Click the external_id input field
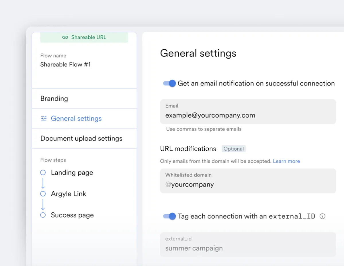 coord(248,248)
